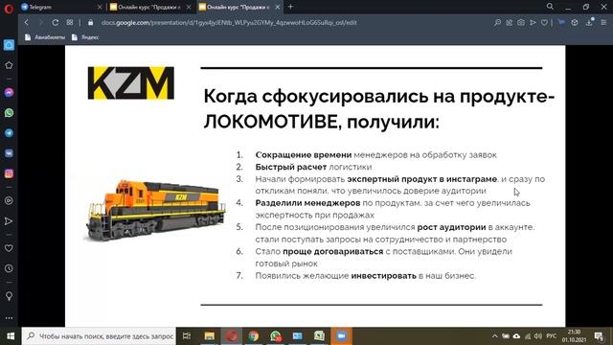Open sidebar bookmarks heart icon

[9, 248]
